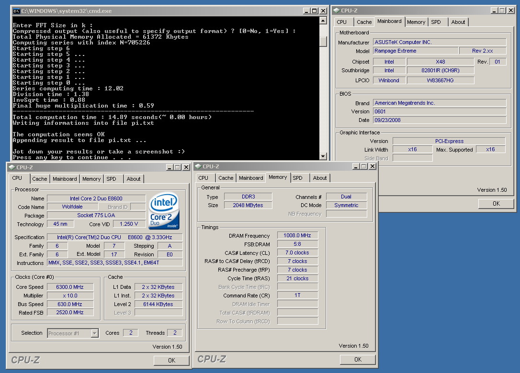Click Southbridge 82801IR (ICH9R) value
The width and height of the screenshot is (520, 373).
pos(441,70)
